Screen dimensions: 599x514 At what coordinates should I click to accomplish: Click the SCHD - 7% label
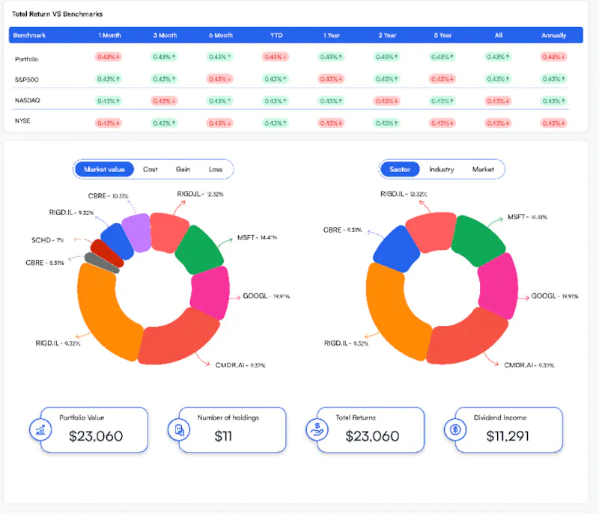(x=47, y=240)
